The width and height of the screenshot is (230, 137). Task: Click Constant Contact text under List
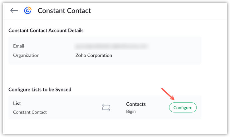pos(30,112)
